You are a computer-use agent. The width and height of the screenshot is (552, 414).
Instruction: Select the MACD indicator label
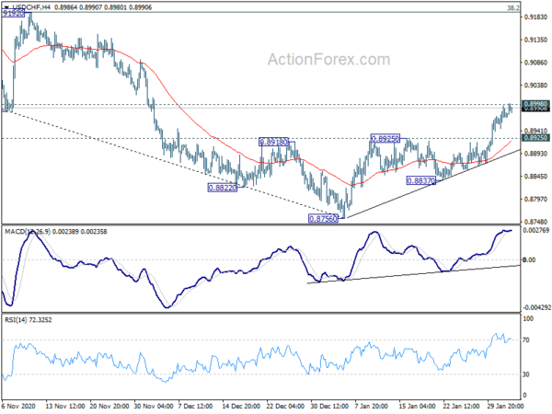[55, 232]
